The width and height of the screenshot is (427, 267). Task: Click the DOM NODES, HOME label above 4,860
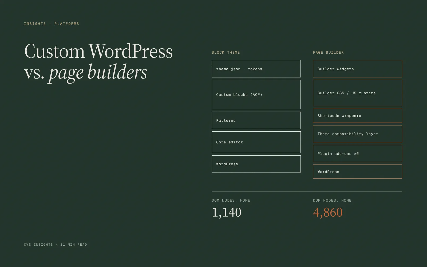click(332, 201)
